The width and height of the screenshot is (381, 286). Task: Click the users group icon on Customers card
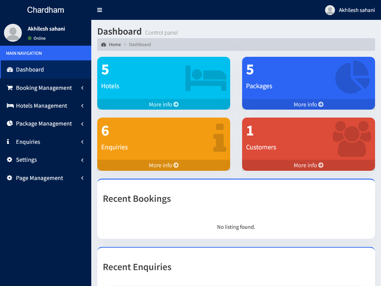click(352, 139)
